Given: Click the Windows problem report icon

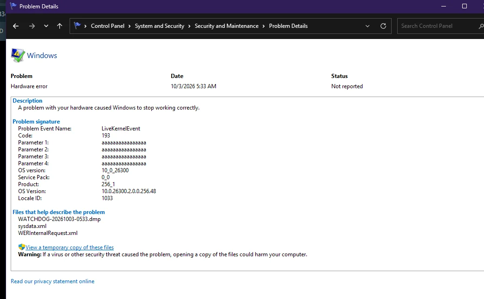Looking at the screenshot, I should pos(18,55).
